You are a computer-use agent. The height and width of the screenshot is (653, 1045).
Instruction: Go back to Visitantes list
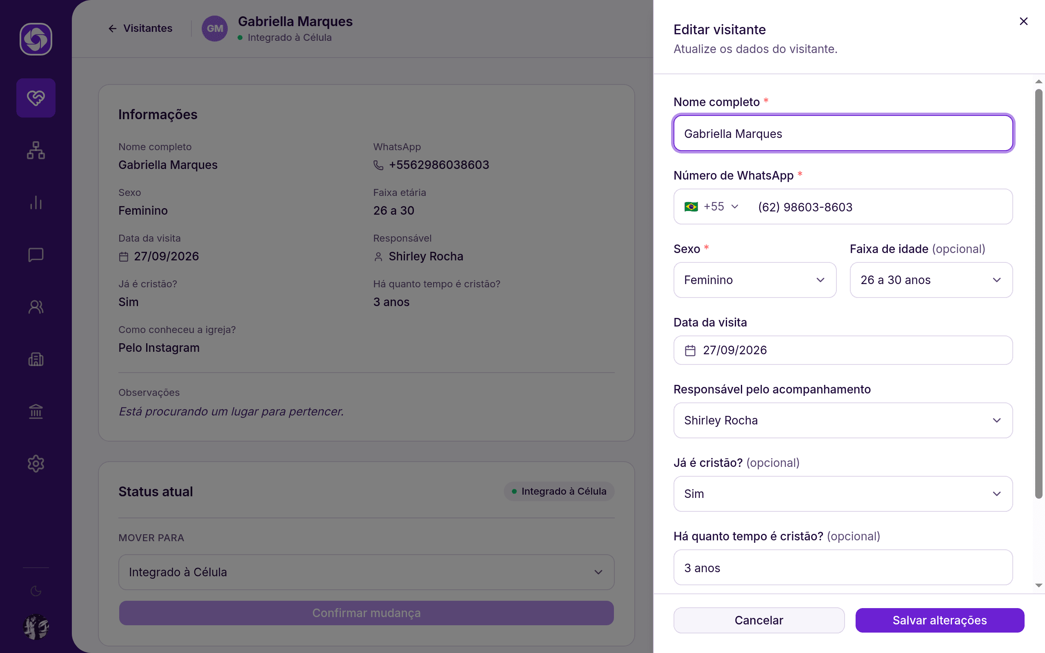coord(140,29)
